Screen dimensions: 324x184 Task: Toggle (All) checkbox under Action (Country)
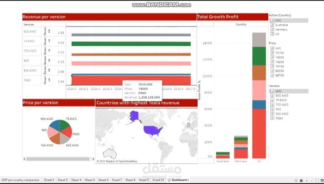coord(272,20)
